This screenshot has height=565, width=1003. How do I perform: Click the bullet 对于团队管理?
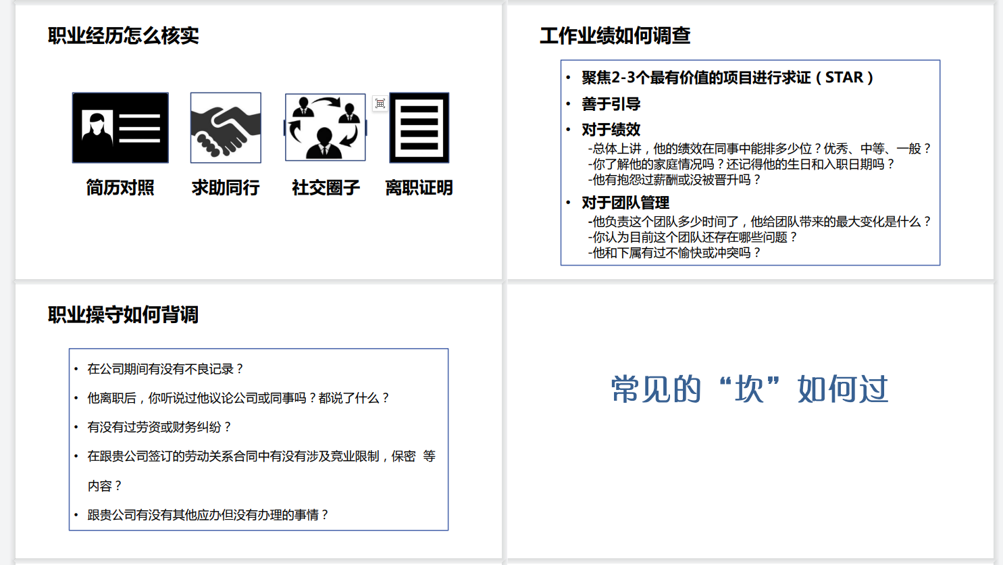pos(625,203)
